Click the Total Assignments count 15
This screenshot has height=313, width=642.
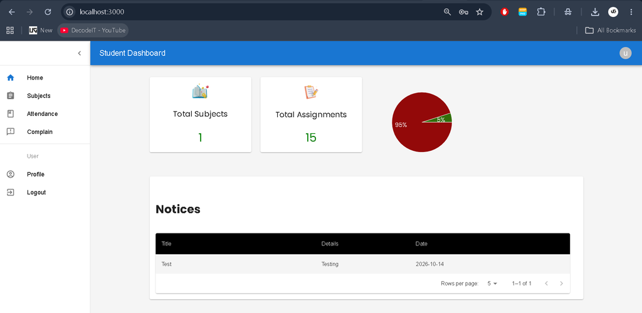click(311, 138)
